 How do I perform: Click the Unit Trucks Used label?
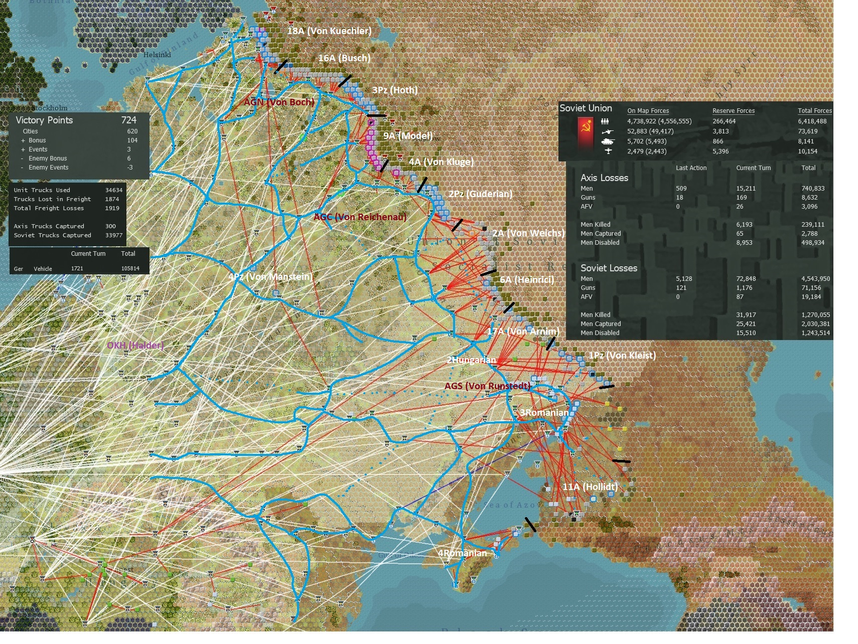click(x=42, y=190)
